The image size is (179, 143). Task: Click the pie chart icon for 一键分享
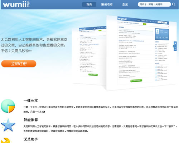coord(8,106)
